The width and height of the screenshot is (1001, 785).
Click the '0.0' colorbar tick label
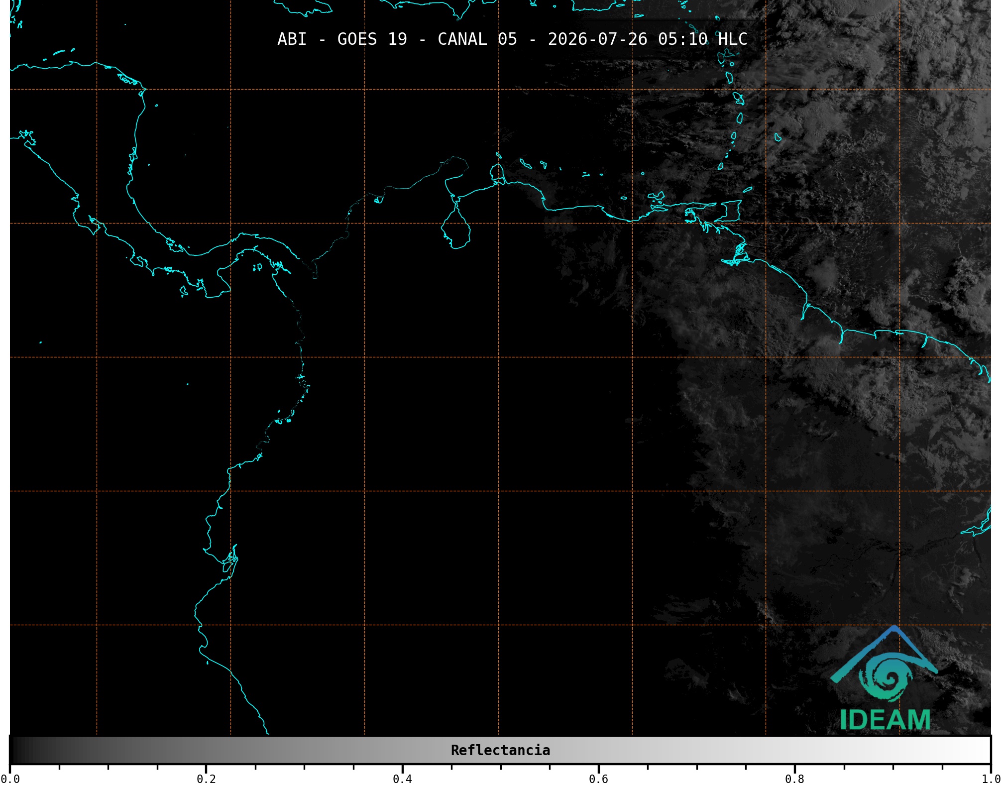(10, 779)
